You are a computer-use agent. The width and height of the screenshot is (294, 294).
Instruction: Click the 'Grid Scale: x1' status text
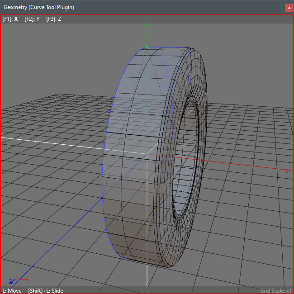pyautogui.click(x=275, y=291)
